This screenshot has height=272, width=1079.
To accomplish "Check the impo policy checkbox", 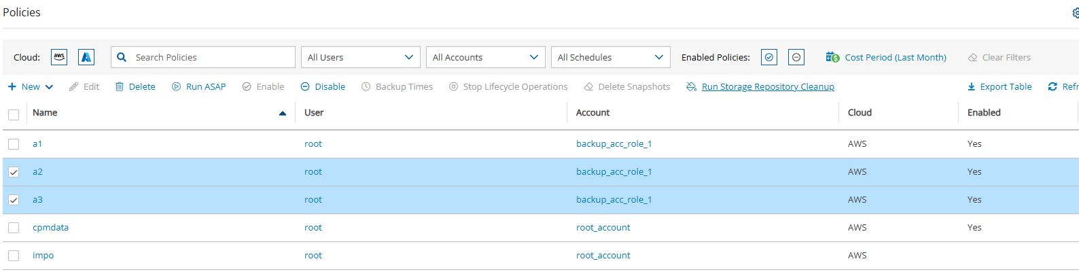I will tap(14, 256).
